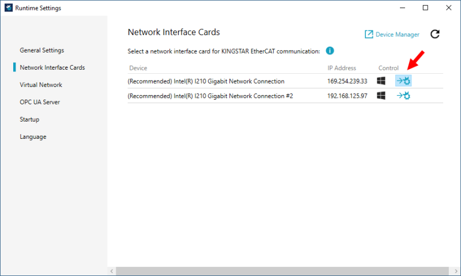Open Language settings

pos(33,137)
